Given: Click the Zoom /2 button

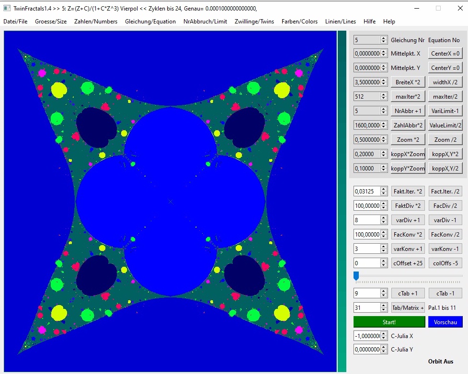Looking at the screenshot, I should [445, 139].
